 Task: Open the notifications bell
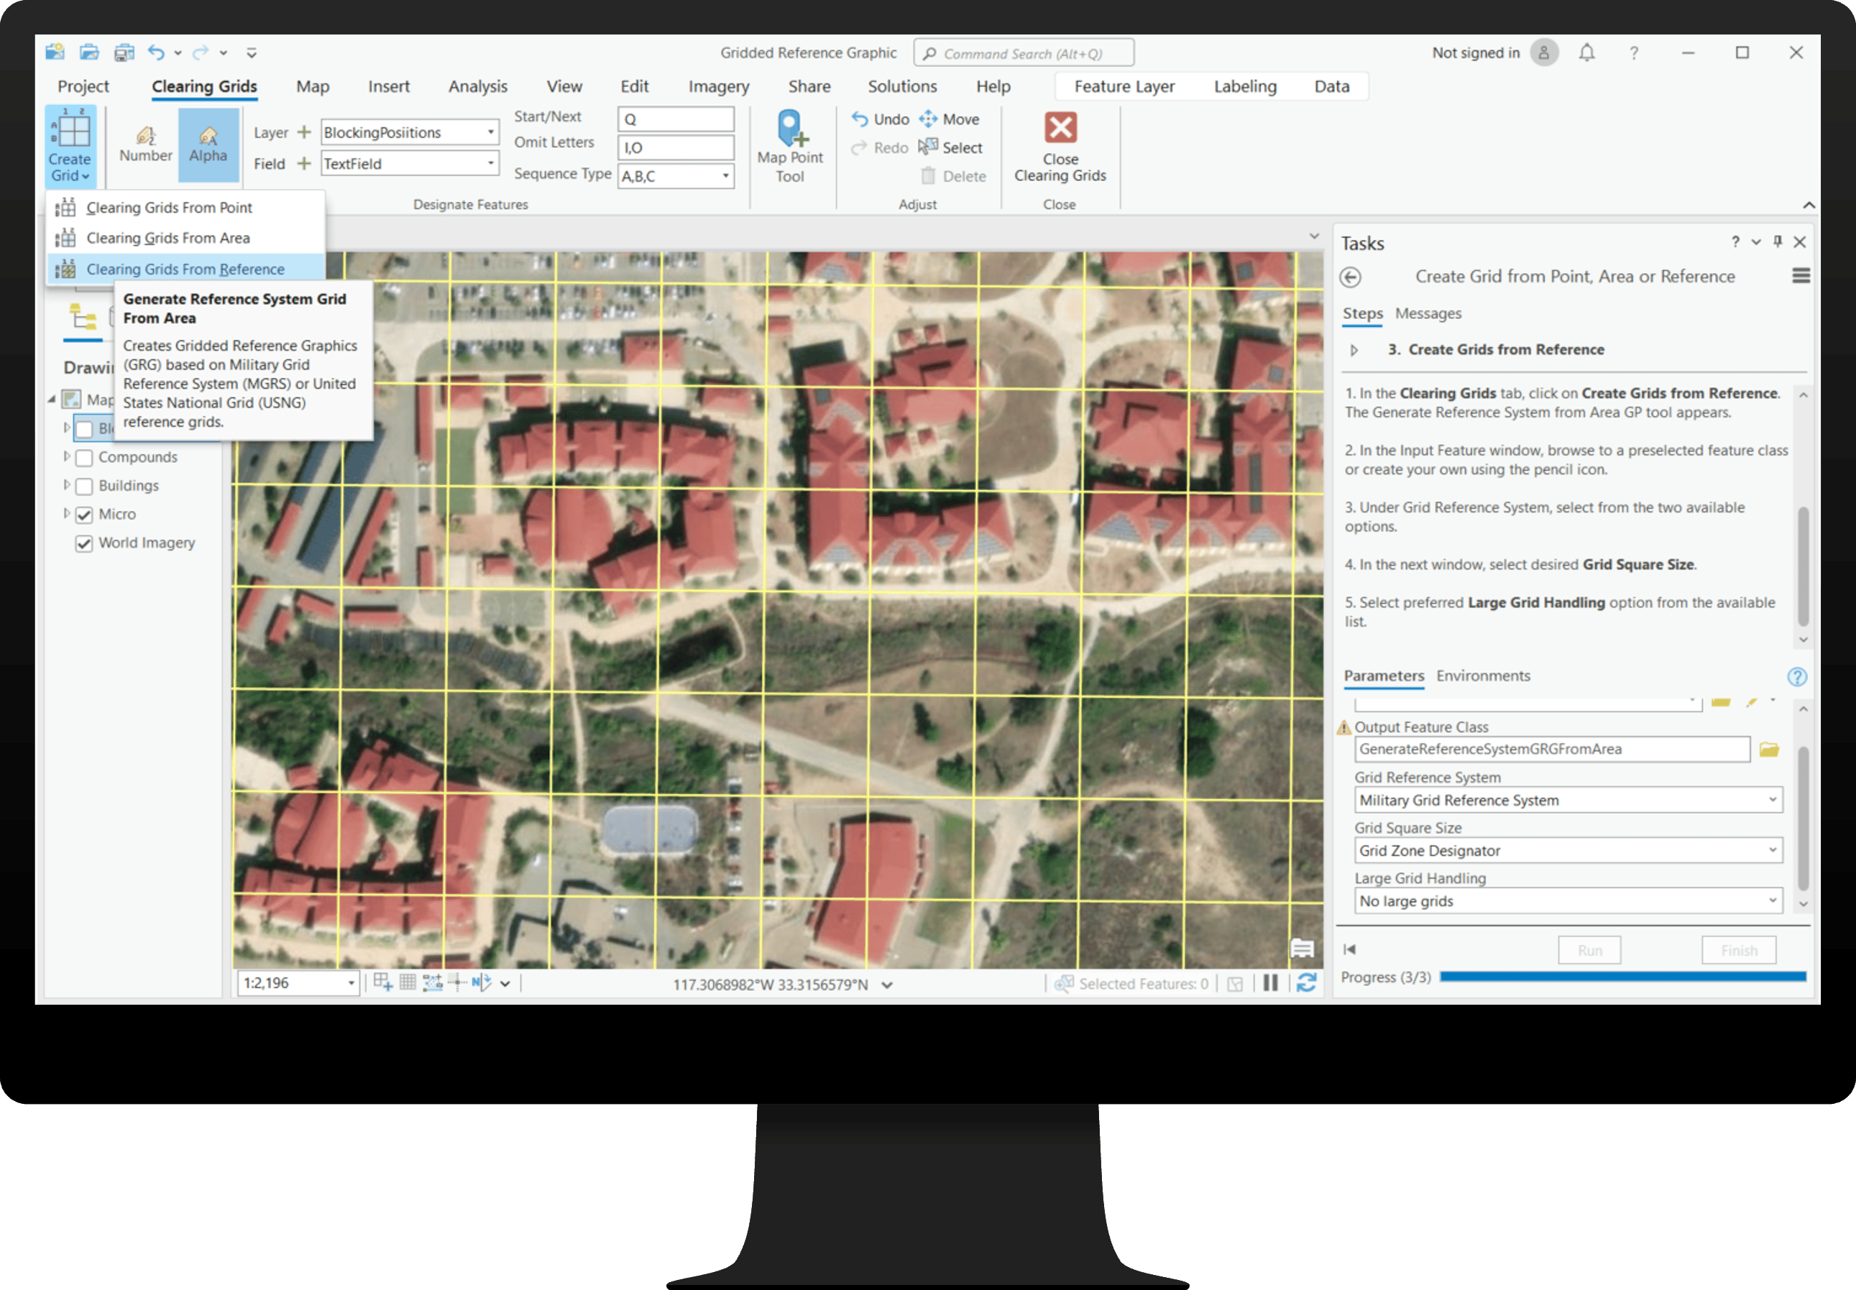tap(1586, 53)
